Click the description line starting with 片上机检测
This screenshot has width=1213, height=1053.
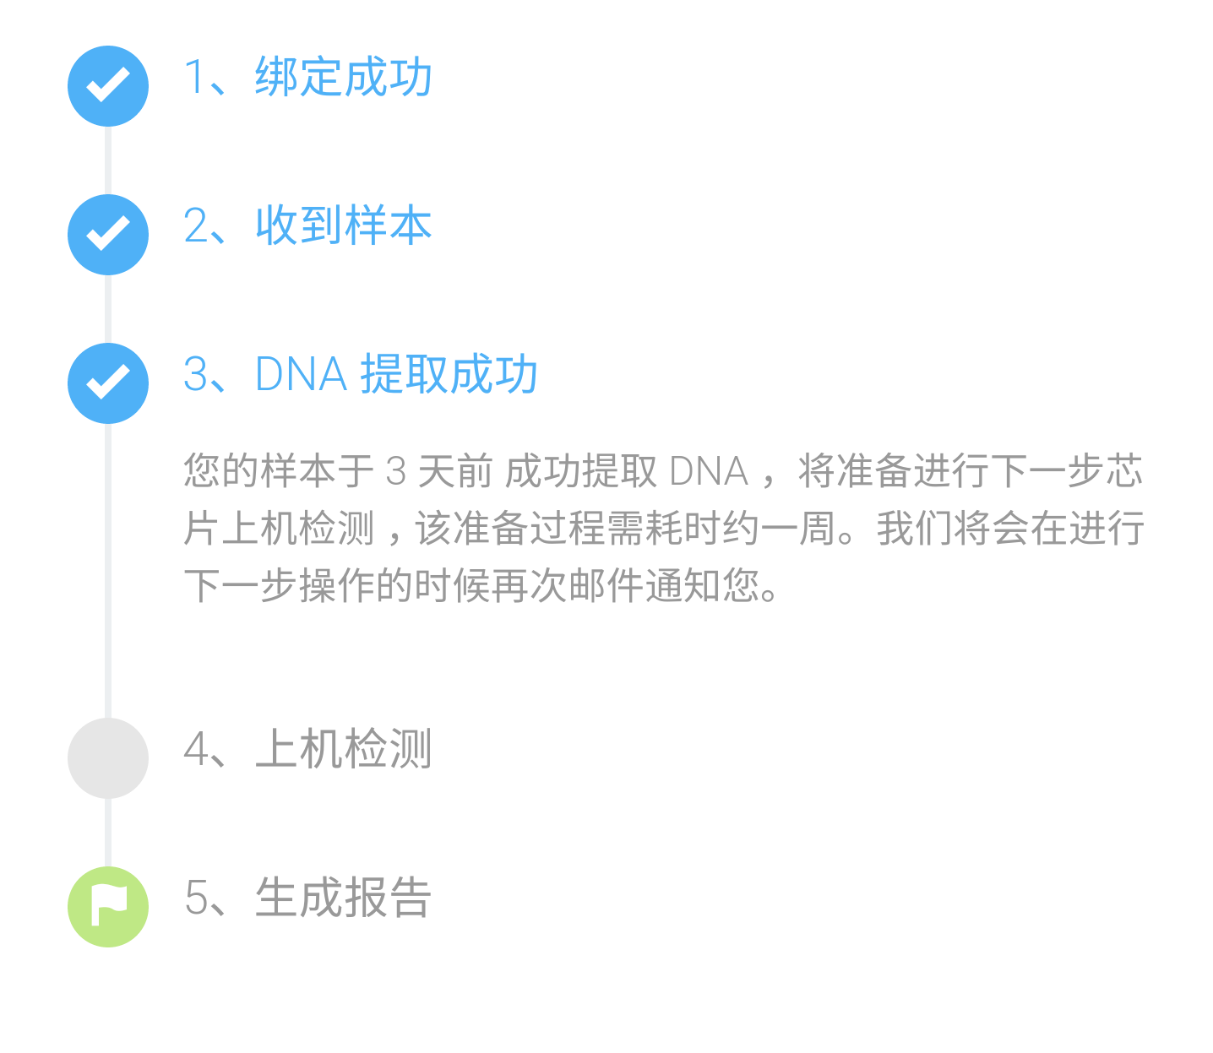tap(664, 529)
